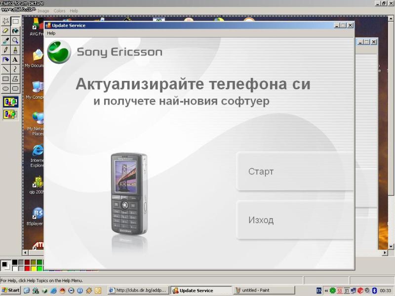The height and width of the screenshot is (296, 395).
Task: Launch BSplayer from the Quick Launch bar
Action: 80,291
